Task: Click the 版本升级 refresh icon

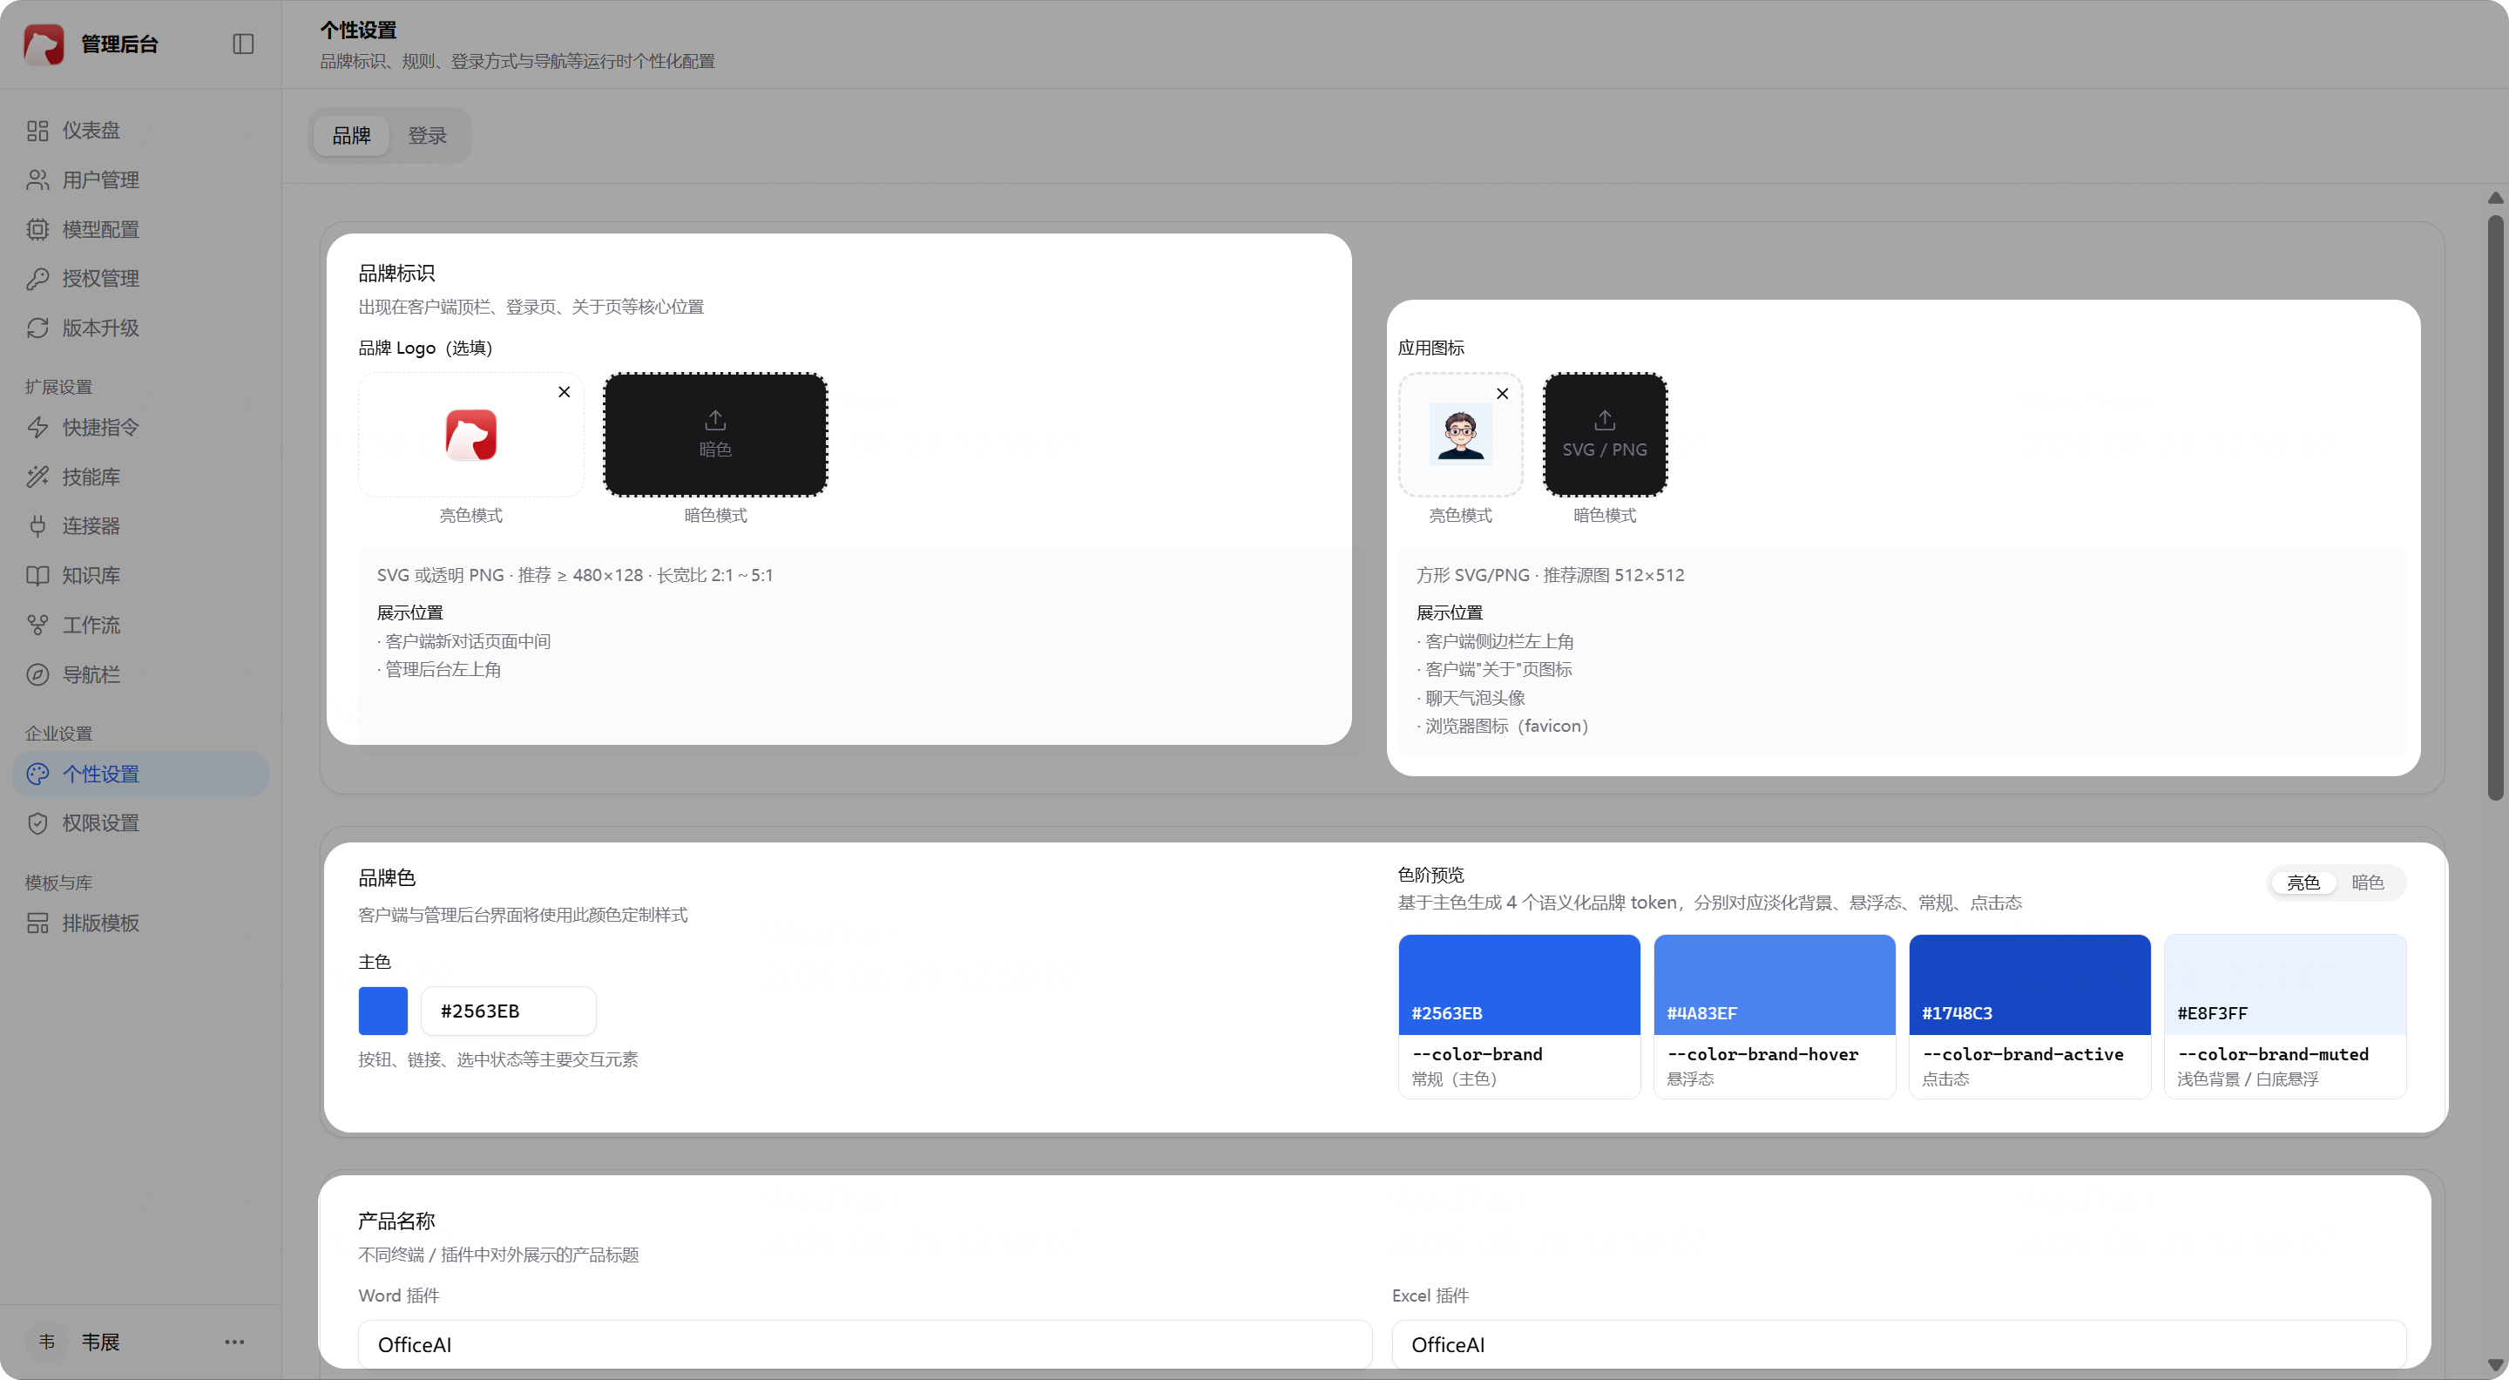Action: coord(37,328)
